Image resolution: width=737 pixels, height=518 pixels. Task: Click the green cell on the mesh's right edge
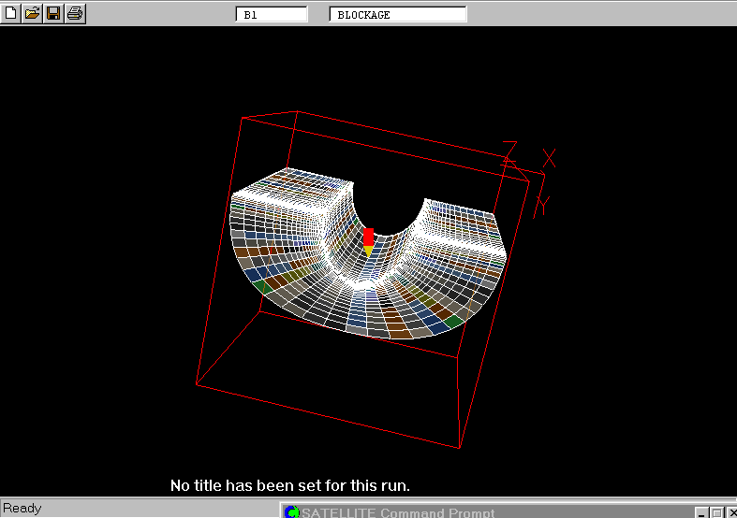(x=453, y=321)
